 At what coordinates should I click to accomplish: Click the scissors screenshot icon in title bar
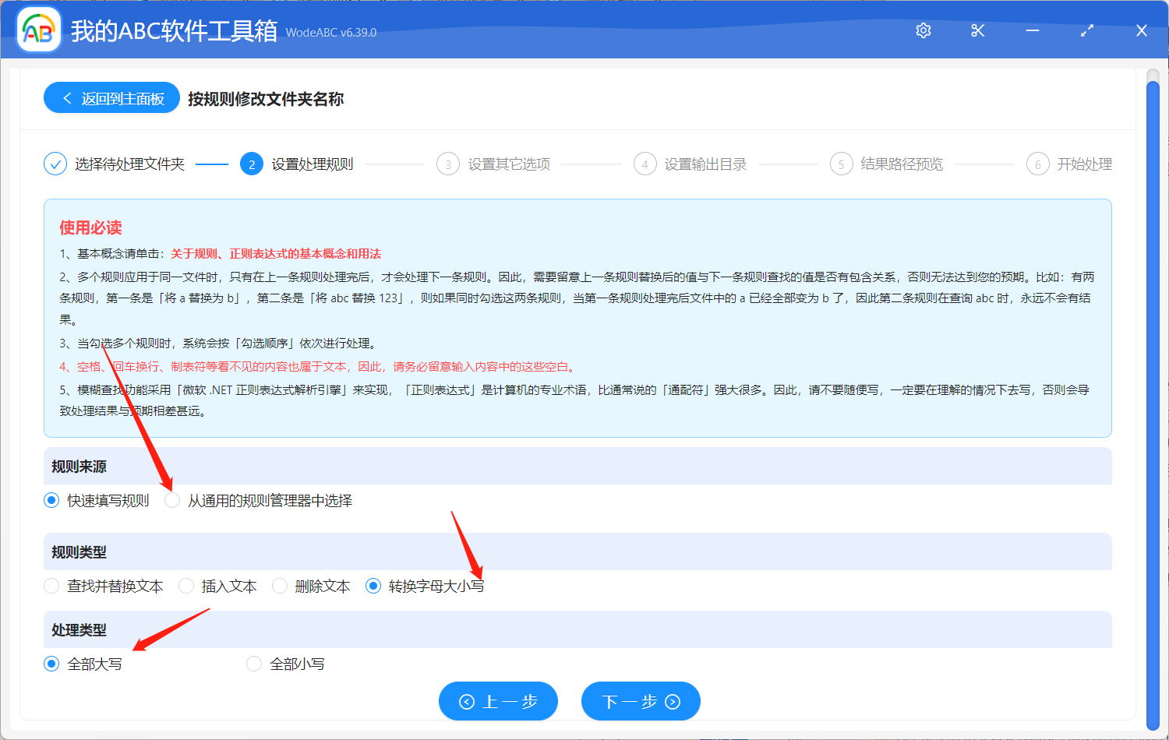tap(977, 30)
